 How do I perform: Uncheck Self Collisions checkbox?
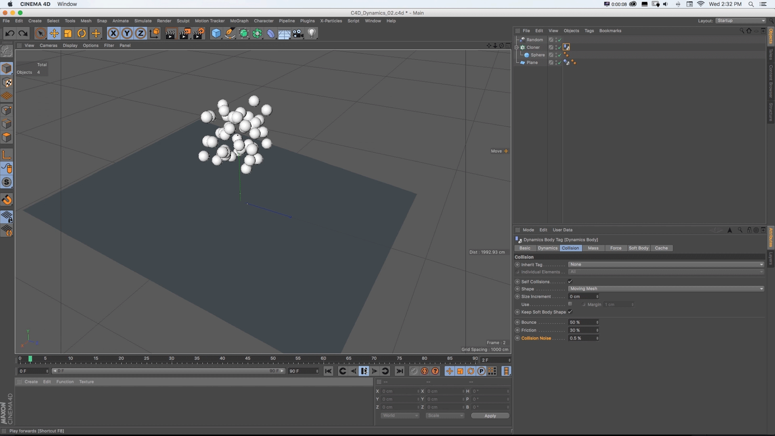tap(570, 281)
